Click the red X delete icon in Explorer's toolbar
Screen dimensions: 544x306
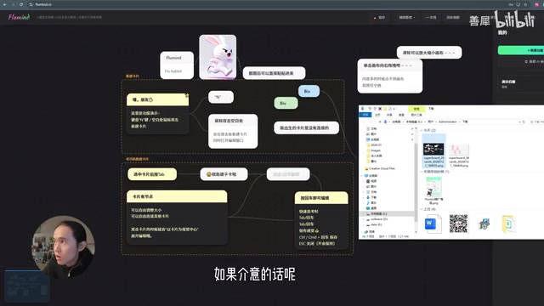point(380,109)
